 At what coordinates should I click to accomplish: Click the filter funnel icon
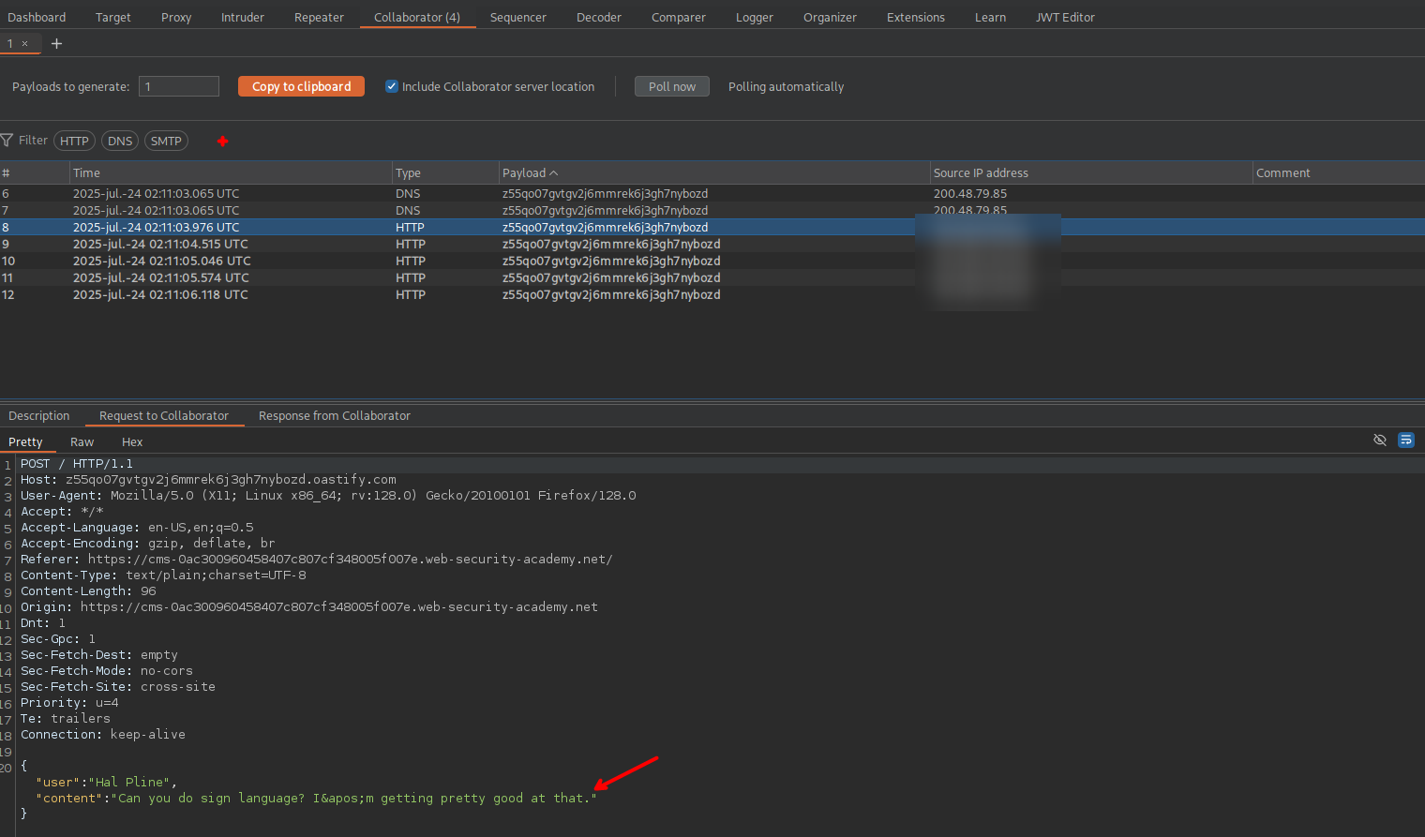[7, 141]
